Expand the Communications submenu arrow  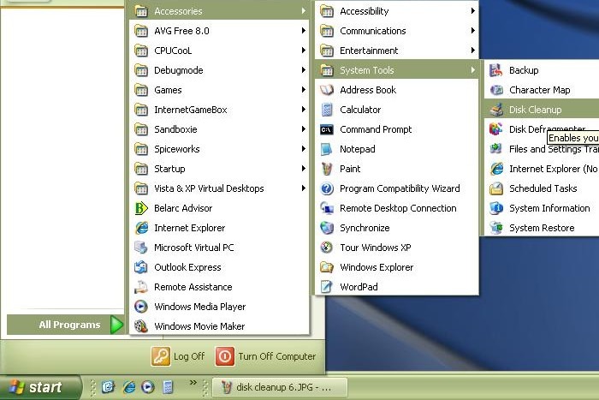pyautogui.click(x=472, y=31)
